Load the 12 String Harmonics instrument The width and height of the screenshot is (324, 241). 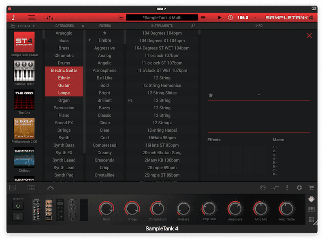tap(162, 85)
